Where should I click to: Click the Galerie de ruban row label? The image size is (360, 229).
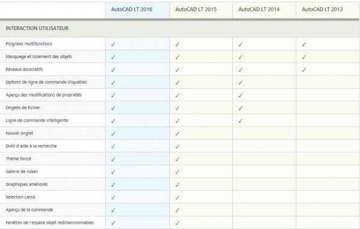(22, 171)
